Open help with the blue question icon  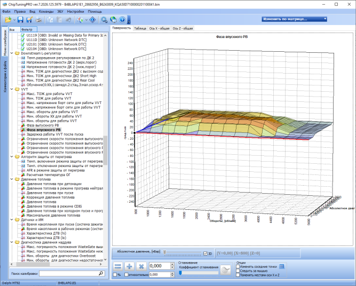122,20
